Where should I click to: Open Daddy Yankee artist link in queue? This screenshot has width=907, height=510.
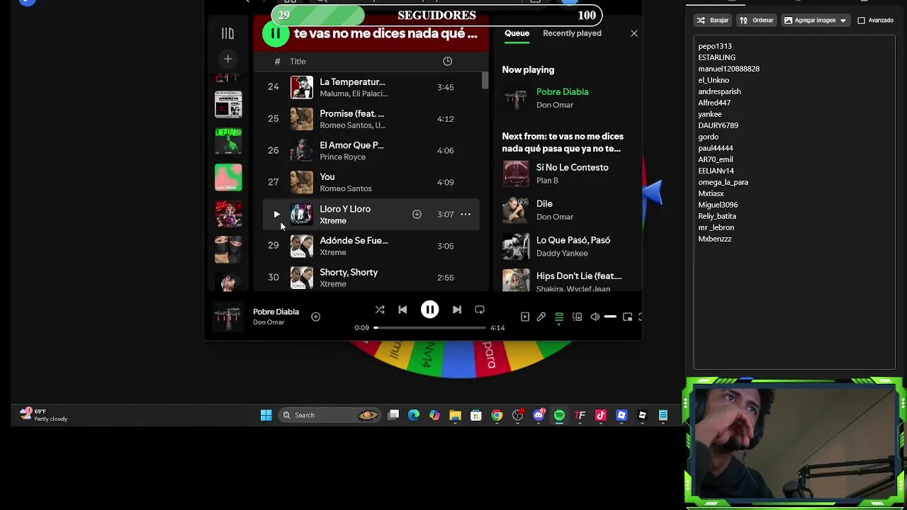(x=562, y=254)
